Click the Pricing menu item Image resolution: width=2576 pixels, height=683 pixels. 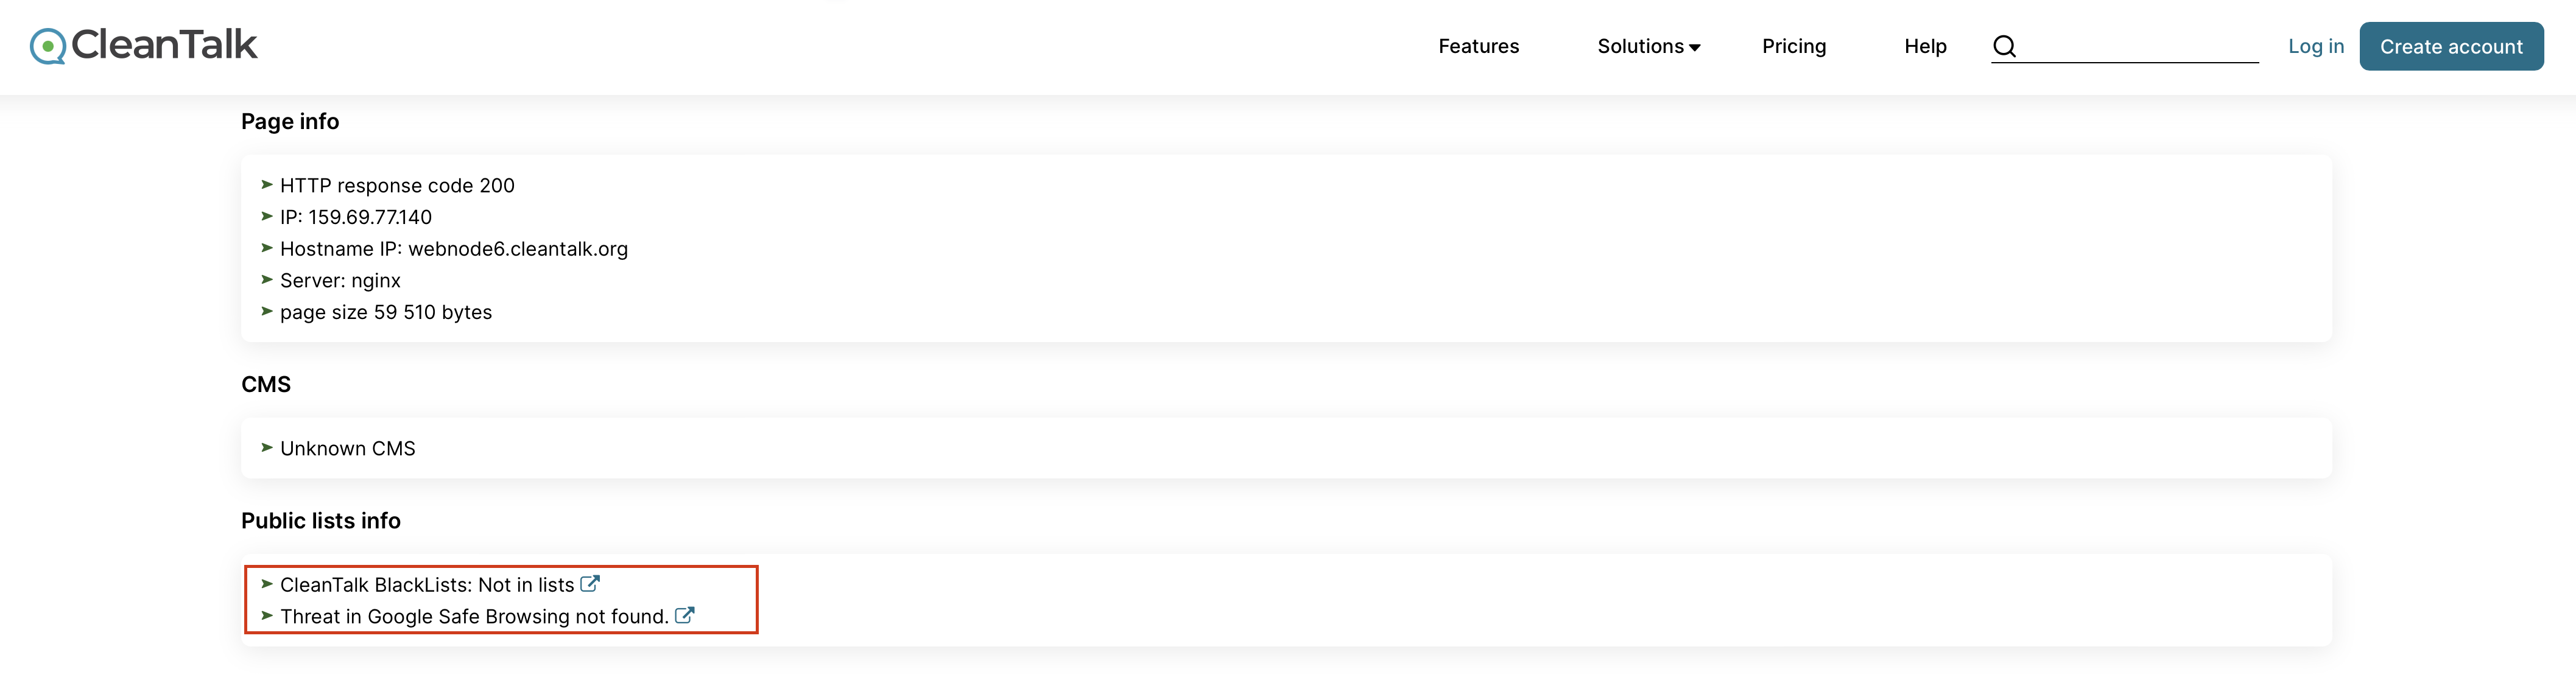(x=1792, y=44)
